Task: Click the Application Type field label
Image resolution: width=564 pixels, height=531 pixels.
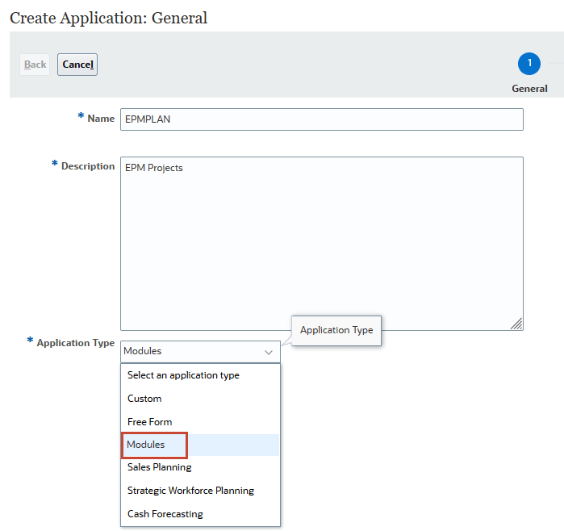Action: click(76, 343)
